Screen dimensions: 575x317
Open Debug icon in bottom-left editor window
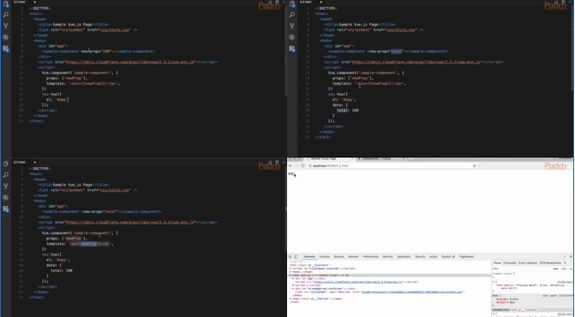(5, 197)
